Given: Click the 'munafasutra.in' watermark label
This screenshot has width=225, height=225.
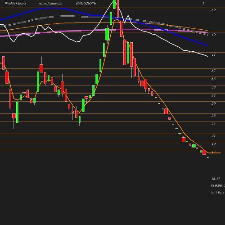Looking at the screenshot, I should pos(50,3).
